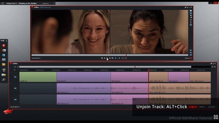The height and width of the screenshot is (123, 219).
Task: Click the timeline overview bar red marker
Action: click(135, 67)
